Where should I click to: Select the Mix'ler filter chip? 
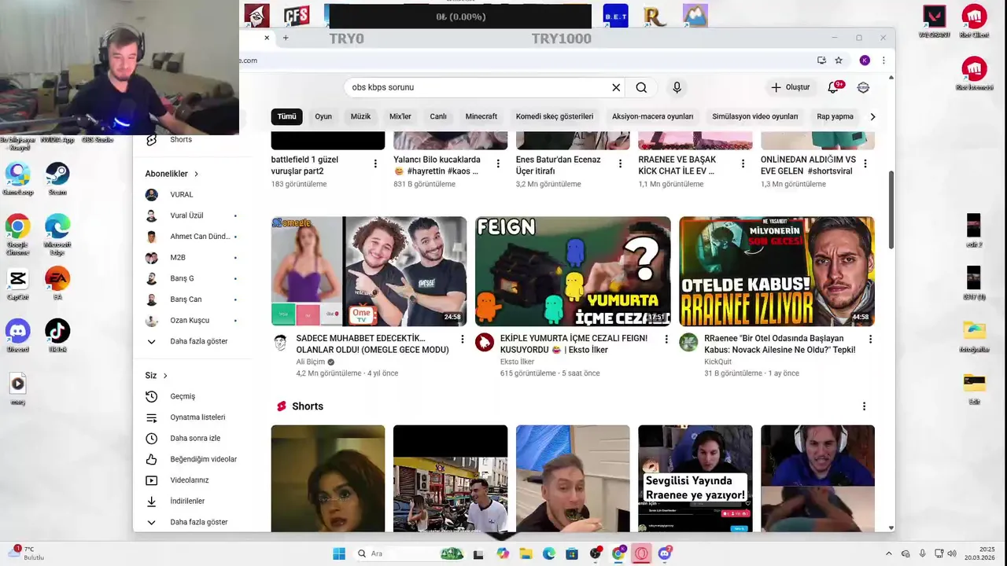pos(400,116)
